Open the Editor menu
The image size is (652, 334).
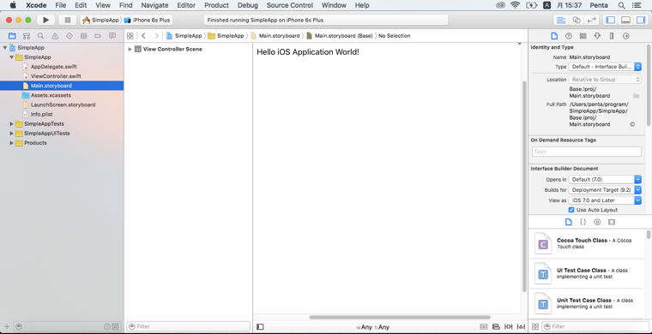click(x=186, y=5)
